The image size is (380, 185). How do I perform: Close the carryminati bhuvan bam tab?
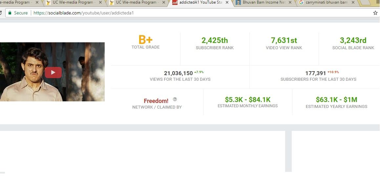tap(353, 3)
